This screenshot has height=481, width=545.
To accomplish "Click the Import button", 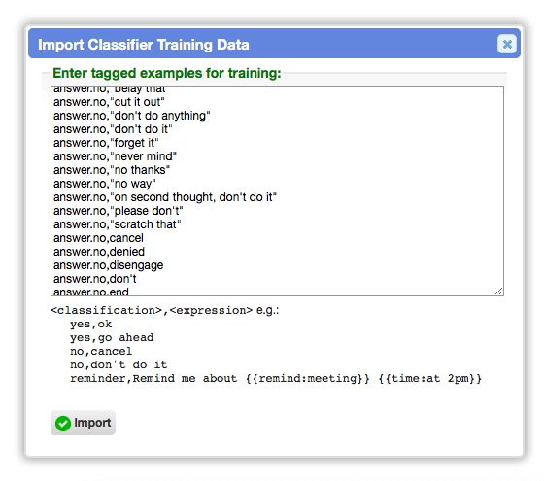I will [83, 423].
